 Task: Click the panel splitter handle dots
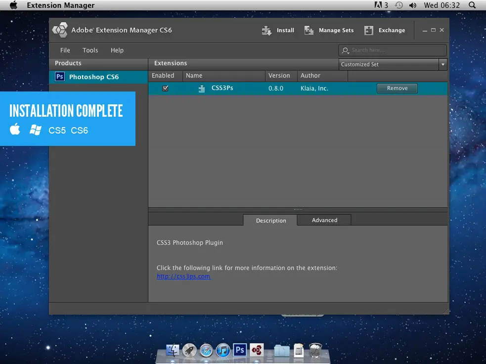pyautogui.click(x=298, y=209)
